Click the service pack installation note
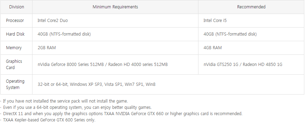This screenshot has width=305, height=127. (x=64, y=101)
